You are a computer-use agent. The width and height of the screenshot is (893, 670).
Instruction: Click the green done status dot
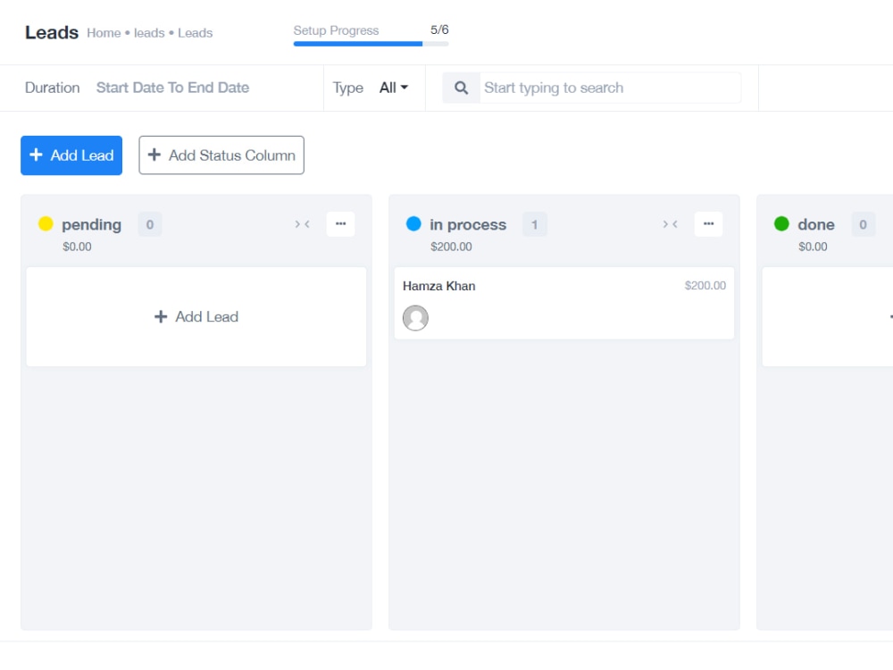click(781, 224)
